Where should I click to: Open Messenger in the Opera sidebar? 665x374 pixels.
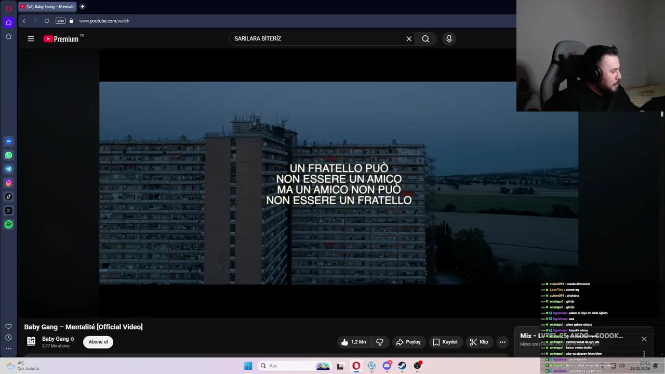click(8, 141)
